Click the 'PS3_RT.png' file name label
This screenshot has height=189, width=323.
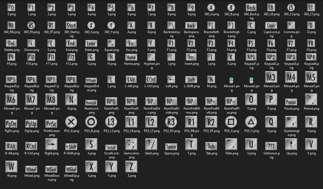[212, 131]
